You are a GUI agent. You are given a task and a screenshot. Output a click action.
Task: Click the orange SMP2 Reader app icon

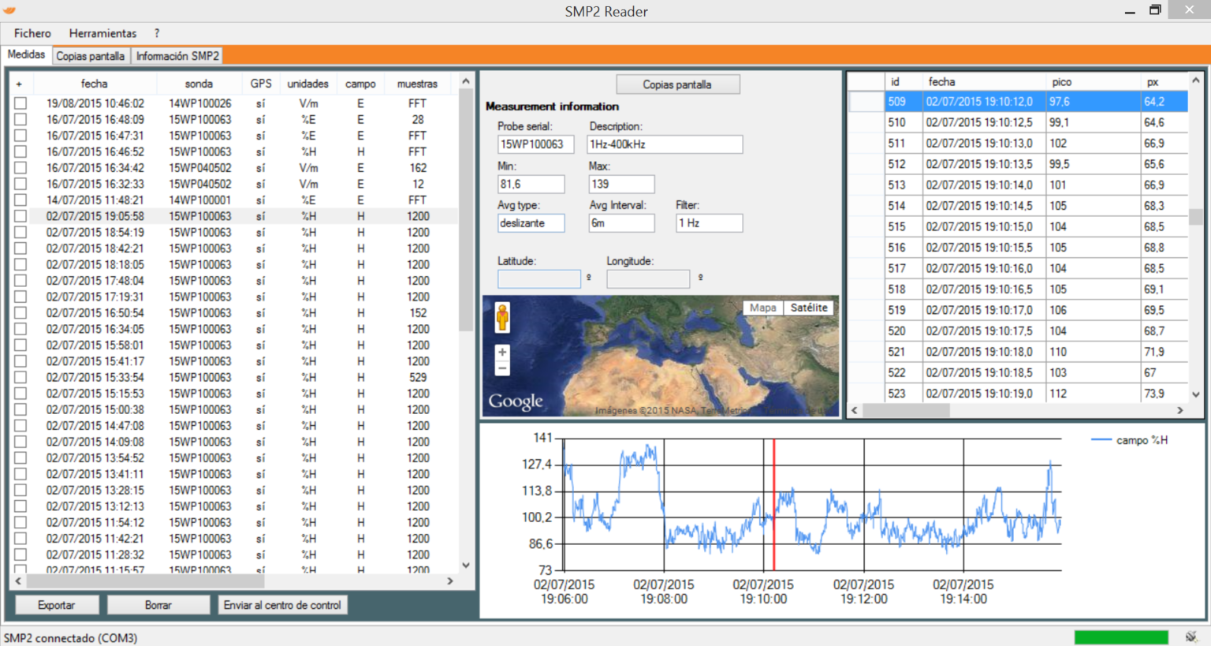pyautogui.click(x=10, y=10)
